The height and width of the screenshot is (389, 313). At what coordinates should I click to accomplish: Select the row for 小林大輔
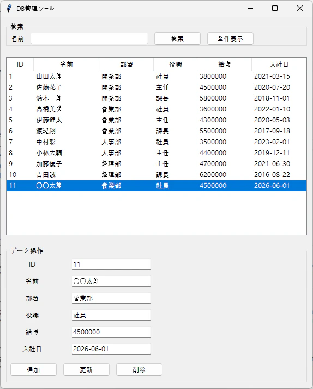(x=156, y=153)
